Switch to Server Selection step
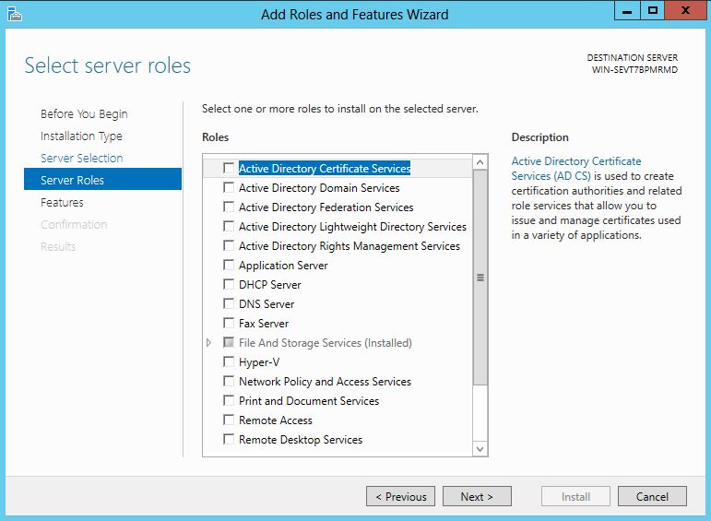The width and height of the screenshot is (711, 521). click(81, 159)
